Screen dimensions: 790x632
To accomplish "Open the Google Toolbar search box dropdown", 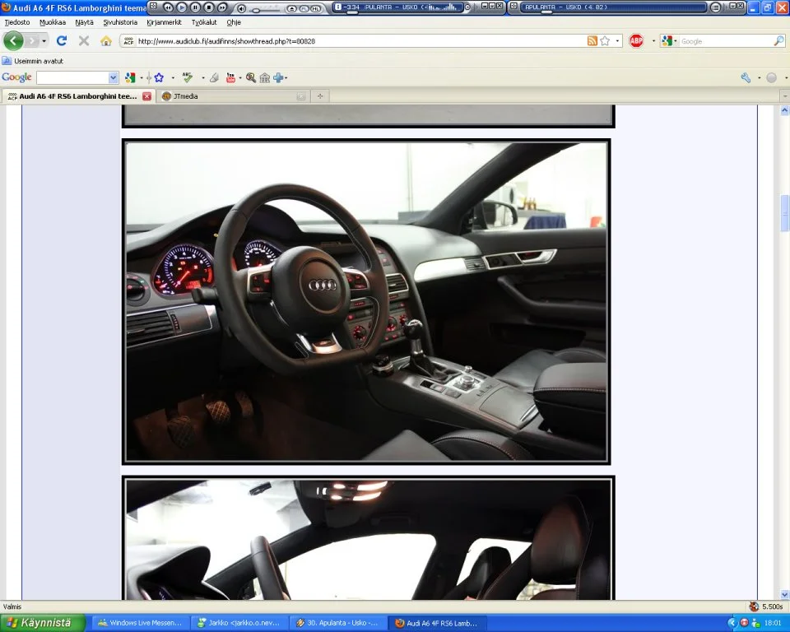I will 114,77.
